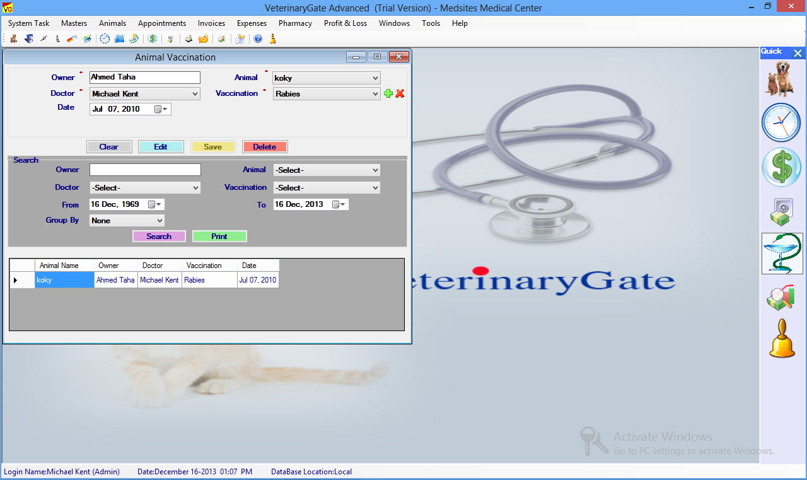
Task: Click the safe with cash icon
Action: [x=781, y=211]
